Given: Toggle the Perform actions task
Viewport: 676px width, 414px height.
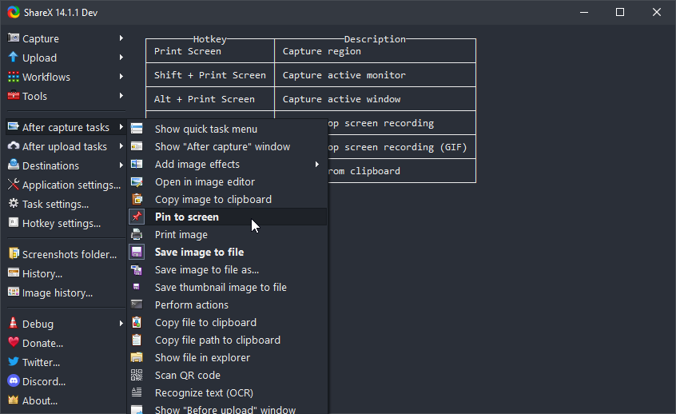Looking at the screenshot, I should (228, 305).
